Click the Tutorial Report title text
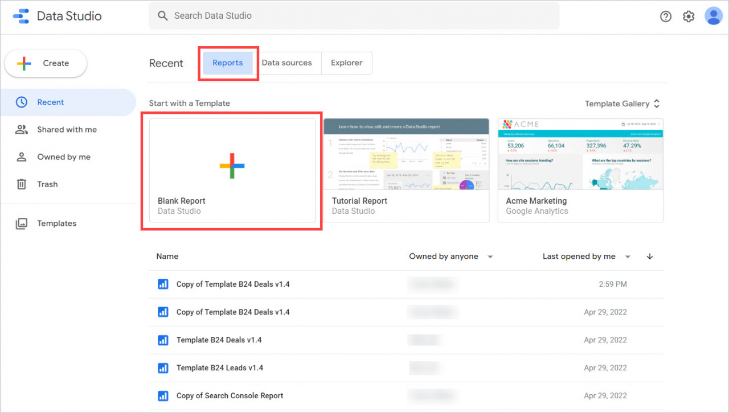Screen dimensions: 729x413 click(x=359, y=201)
